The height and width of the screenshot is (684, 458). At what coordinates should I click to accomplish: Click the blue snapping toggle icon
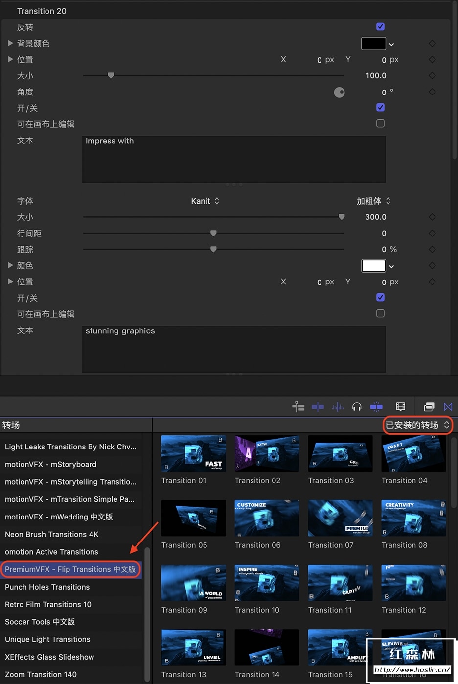pyautogui.click(x=376, y=407)
